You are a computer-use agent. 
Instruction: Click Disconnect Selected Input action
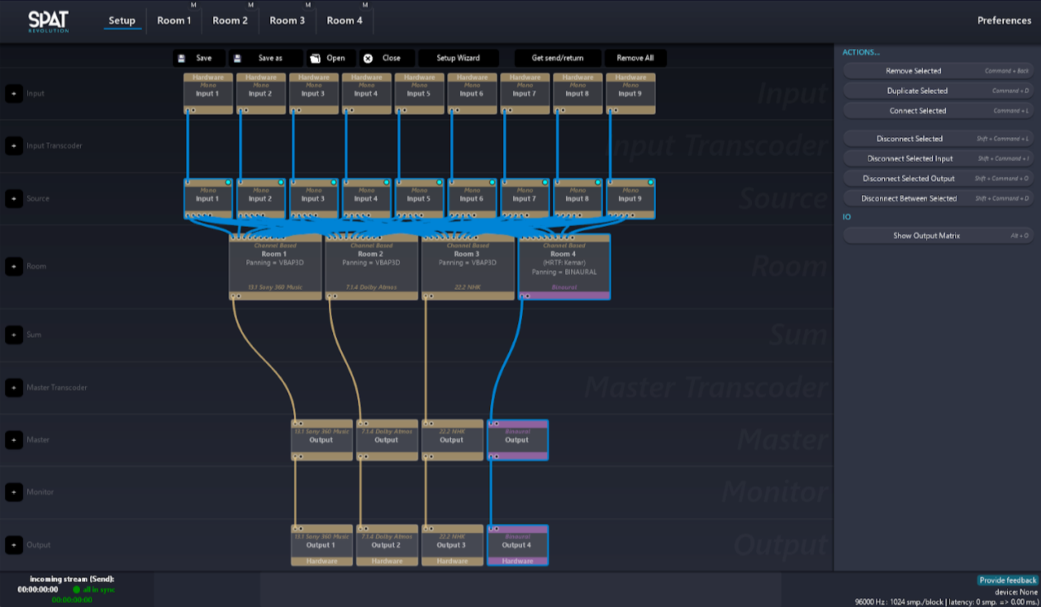point(938,159)
